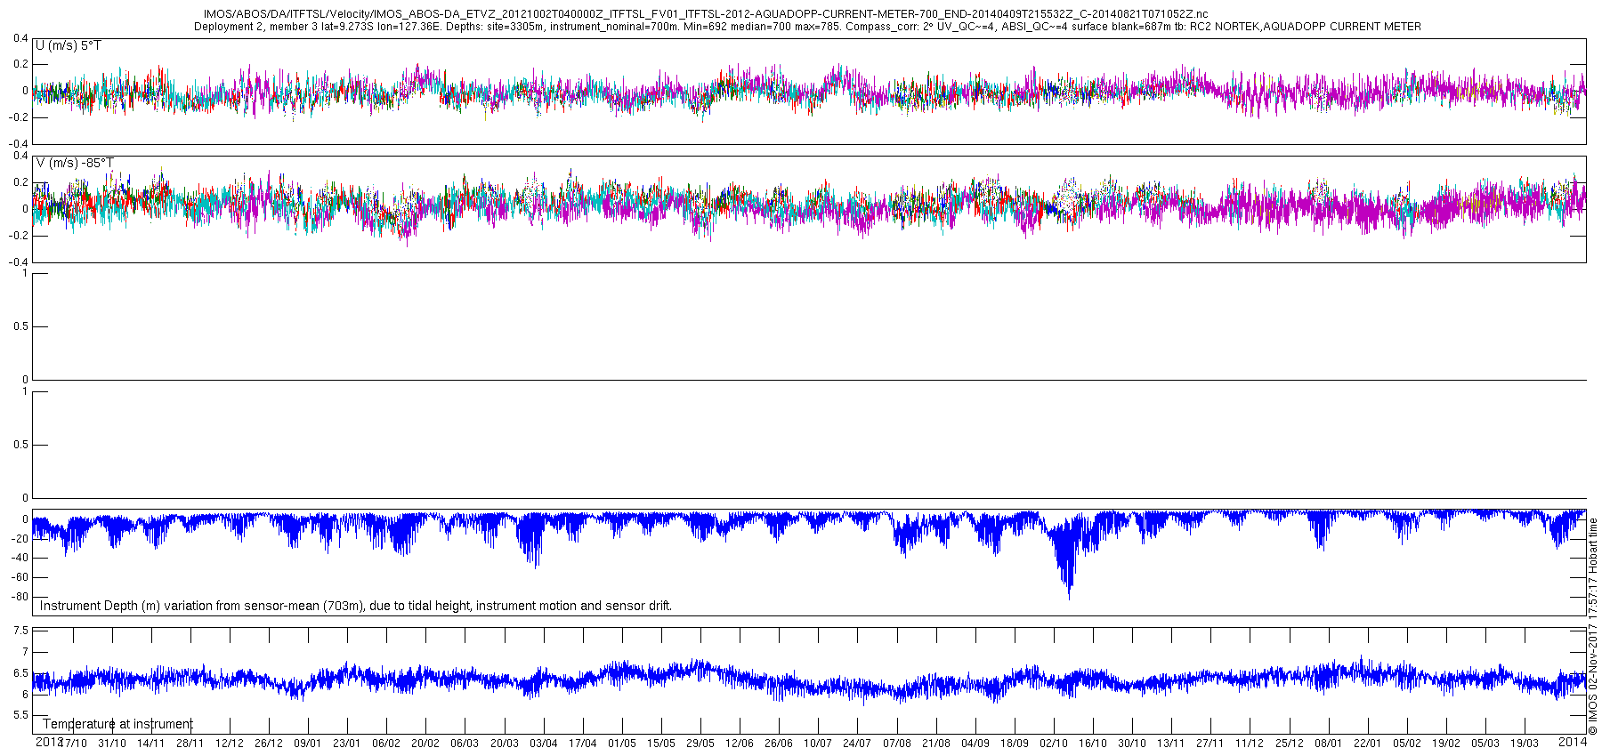Click the '29/05' date tick label

coord(700,744)
